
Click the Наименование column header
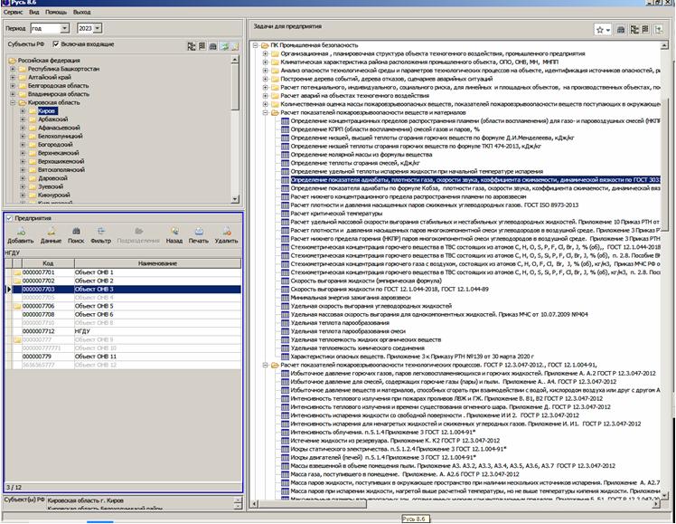157,263
